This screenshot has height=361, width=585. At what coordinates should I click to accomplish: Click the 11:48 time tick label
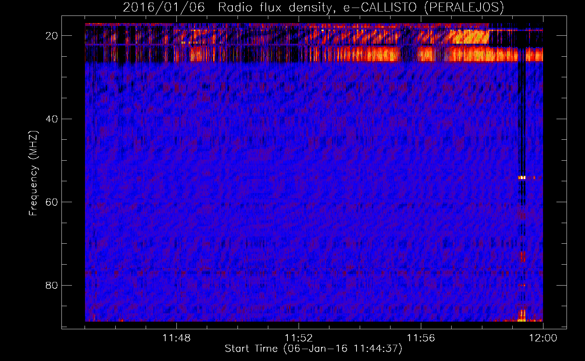pos(176,338)
